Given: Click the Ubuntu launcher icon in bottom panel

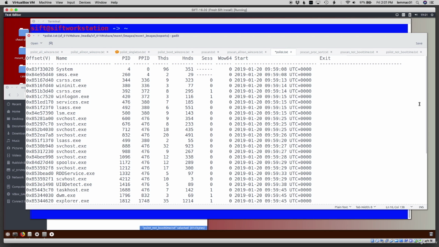Looking at the screenshot, I should 8,234.
